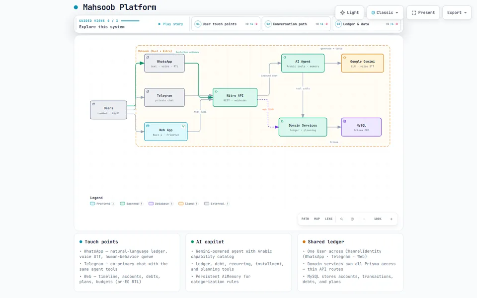
Task: Click the Mahsoob (Nuxt + Nitro) group label
Action: pyautogui.click(x=155, y=51)
